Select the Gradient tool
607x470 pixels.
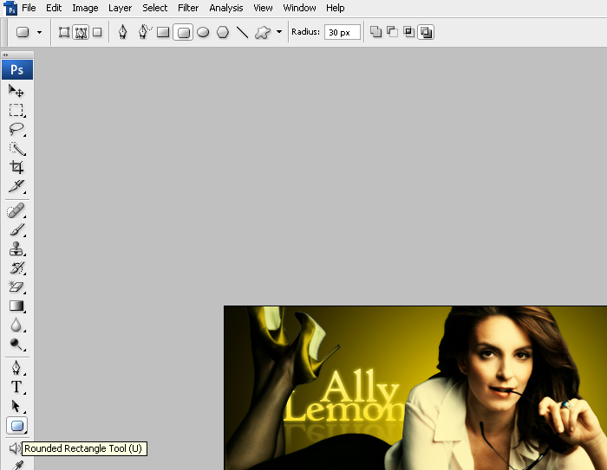[x=16, y=306]
